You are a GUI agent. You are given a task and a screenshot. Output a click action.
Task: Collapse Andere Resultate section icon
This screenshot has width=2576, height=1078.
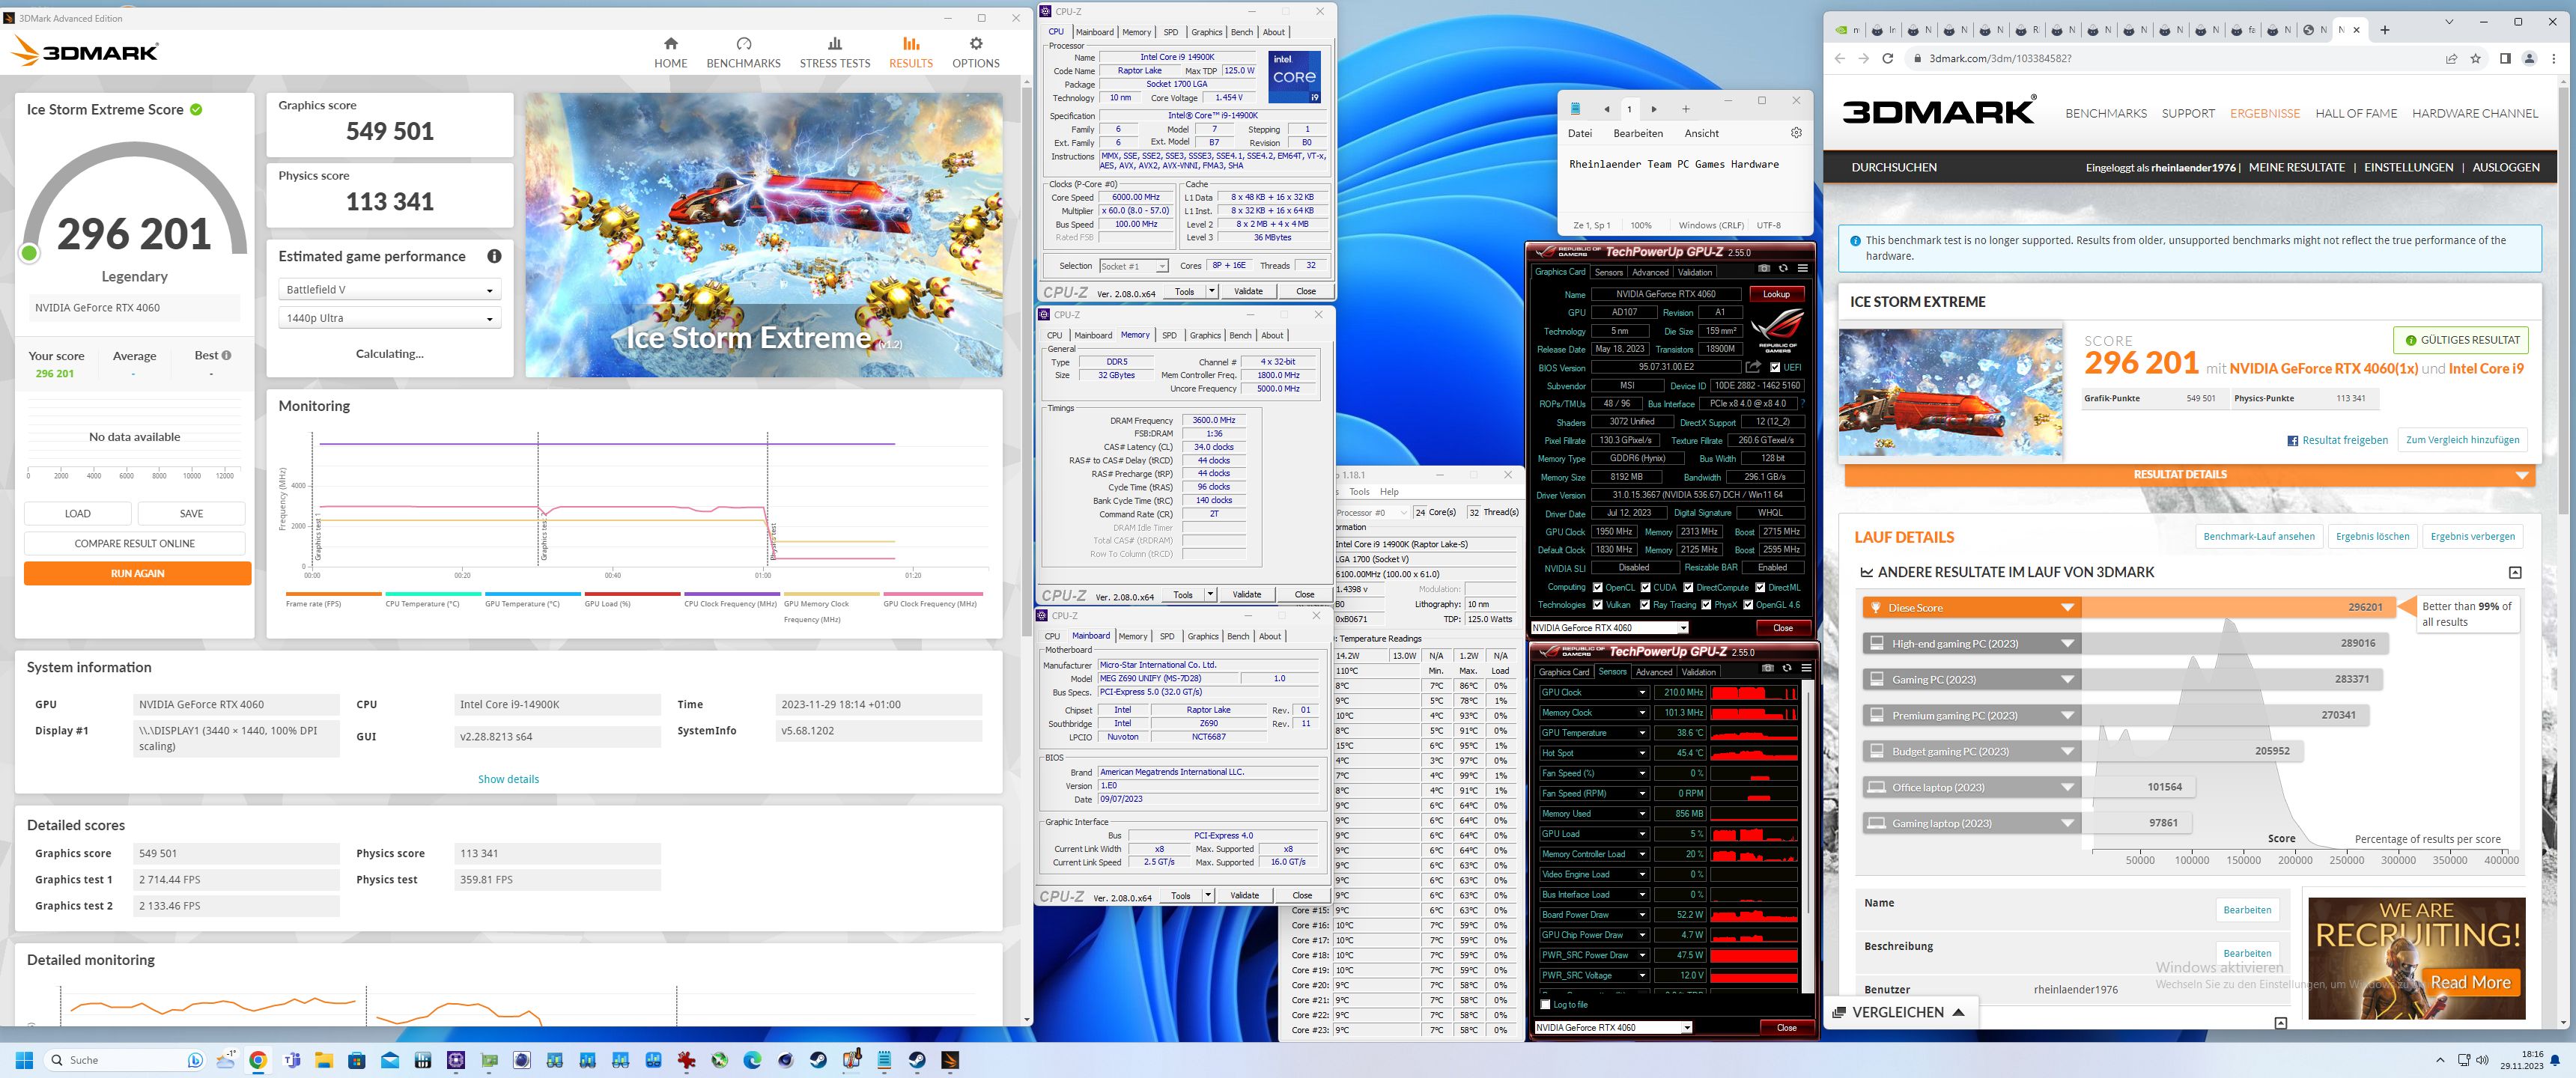pos(2515,572)
